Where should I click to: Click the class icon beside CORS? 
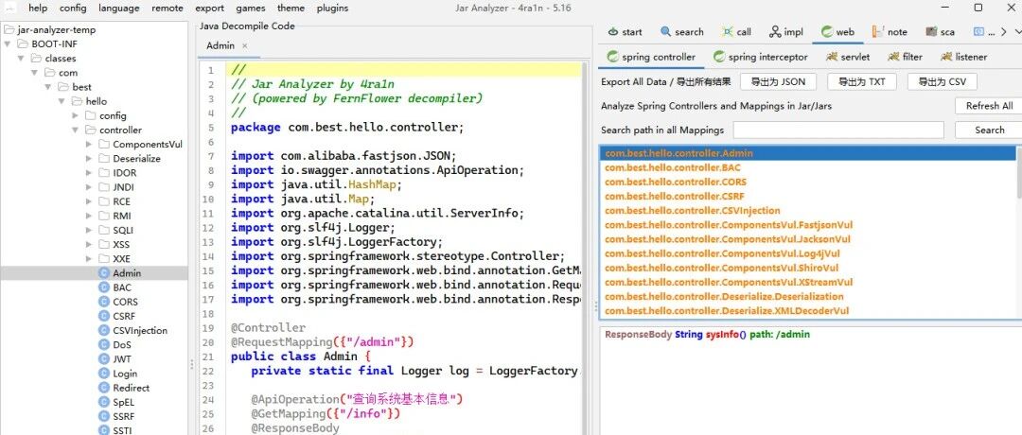tap(104, 302)
